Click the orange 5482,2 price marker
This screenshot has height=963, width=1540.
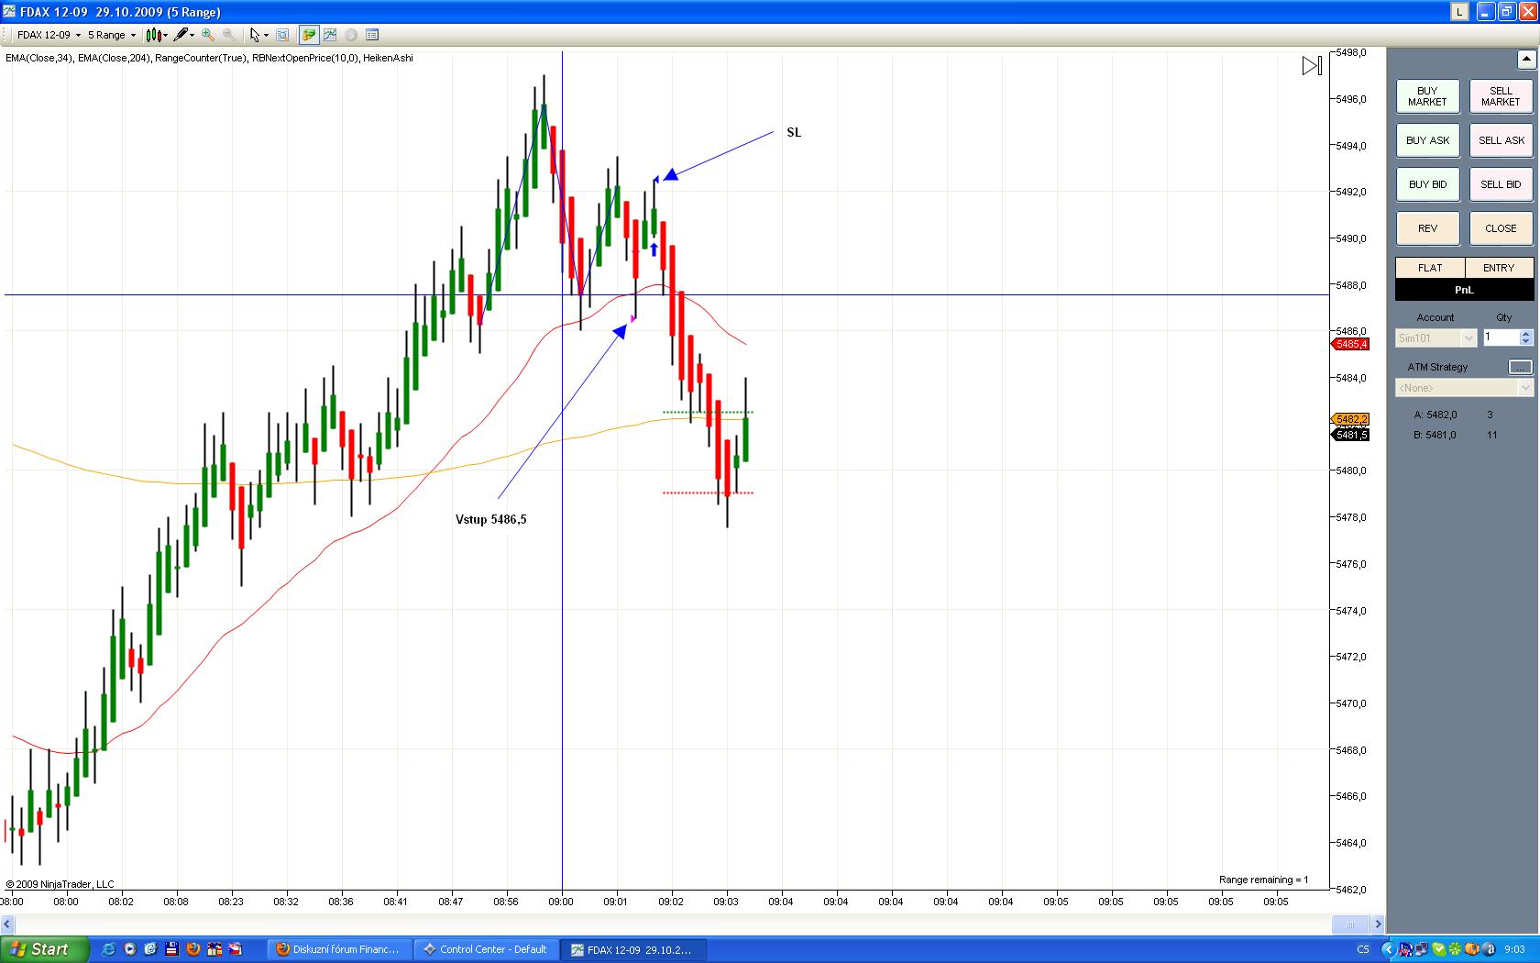click(1350, 419)
